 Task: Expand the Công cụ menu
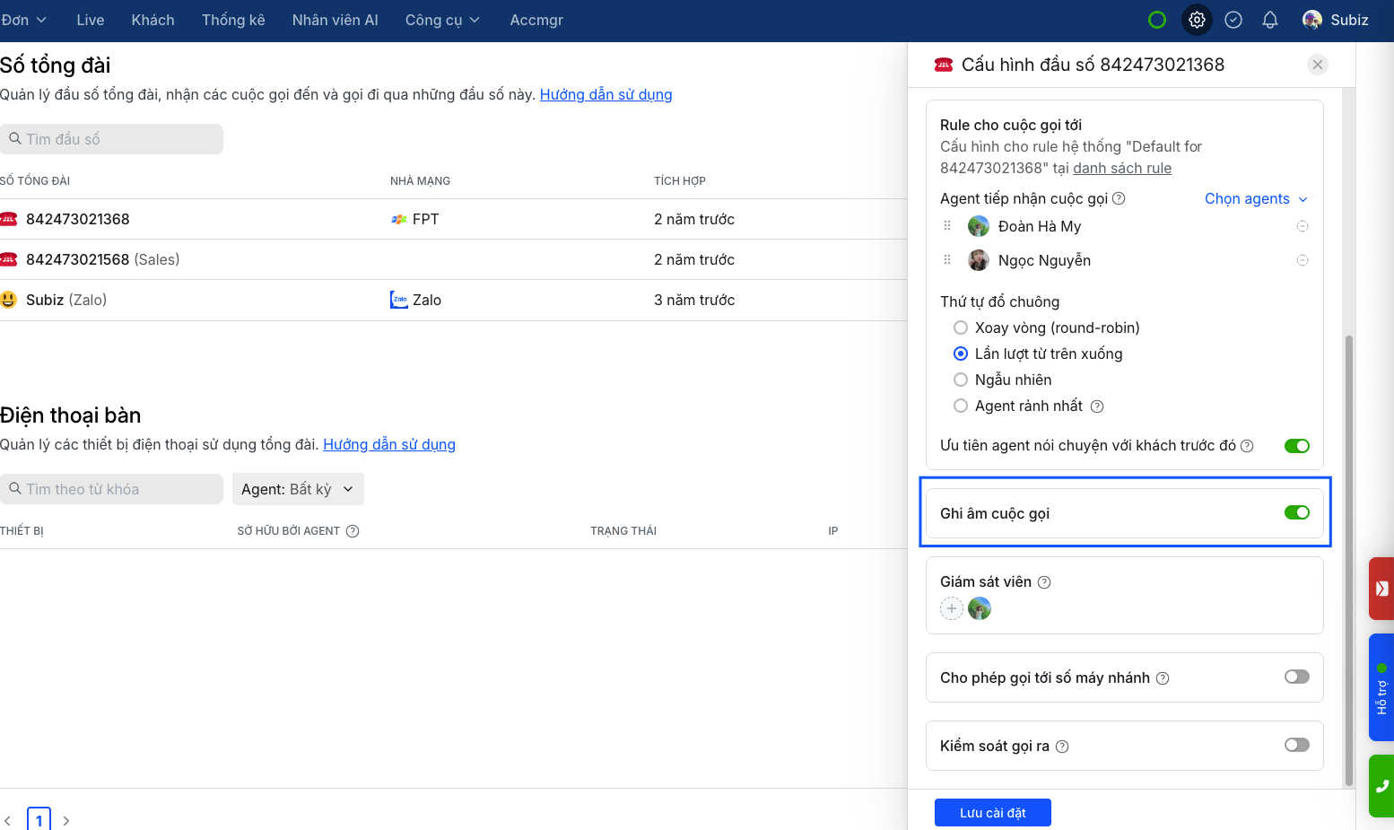pos(442,20)
